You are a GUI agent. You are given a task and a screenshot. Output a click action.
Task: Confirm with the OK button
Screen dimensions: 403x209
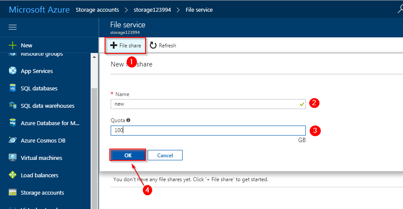point(128,155)
